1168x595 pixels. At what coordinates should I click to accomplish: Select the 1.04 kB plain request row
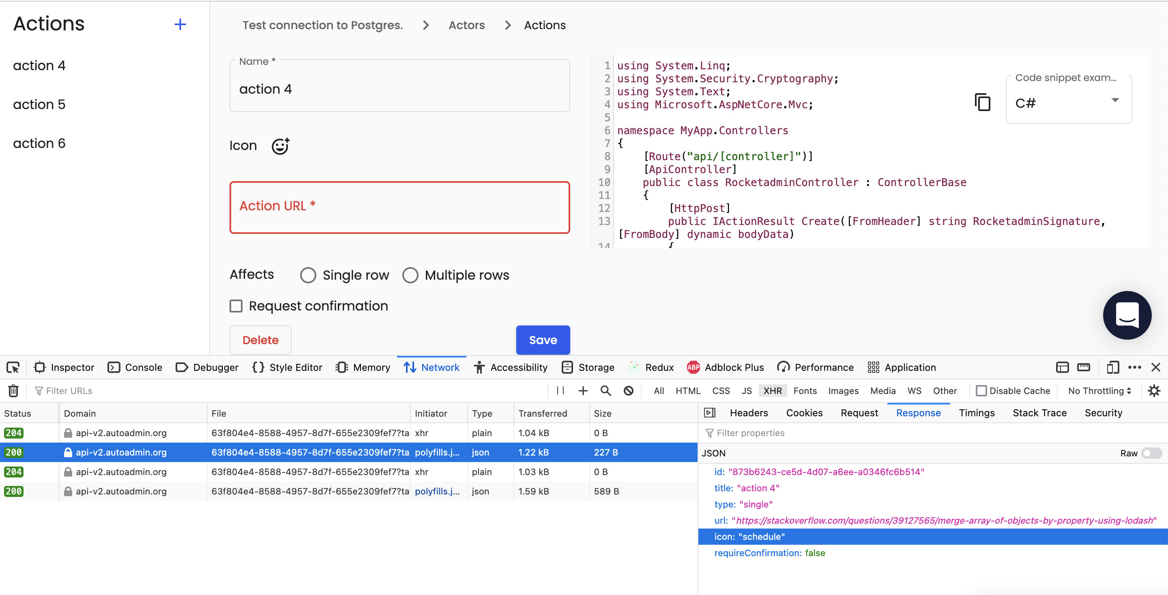click(348, 433)
